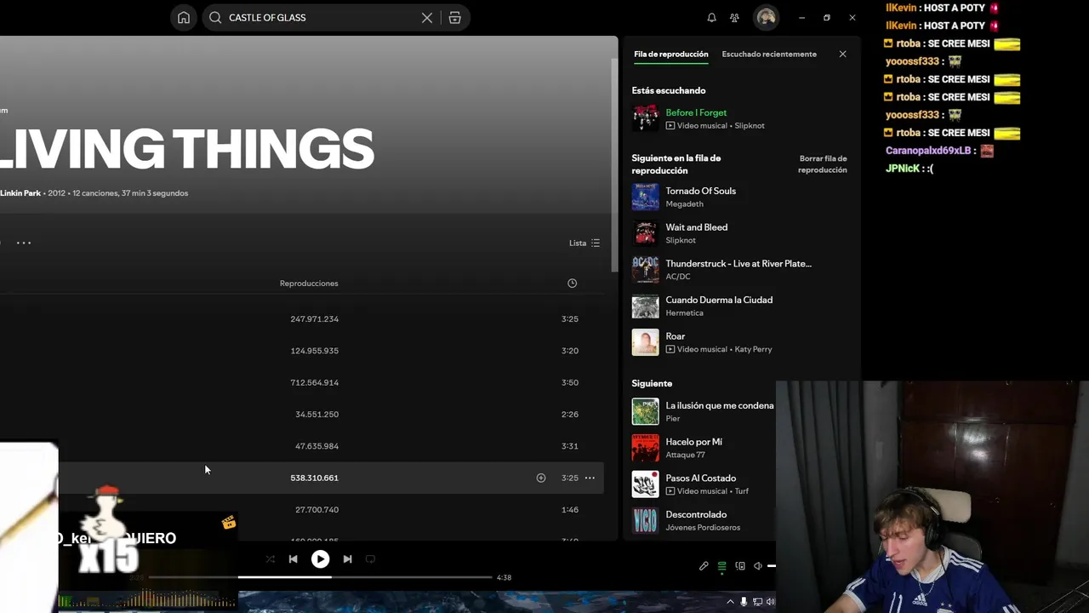Open Slipknot artist under Before I Forget

pos(750,126)
